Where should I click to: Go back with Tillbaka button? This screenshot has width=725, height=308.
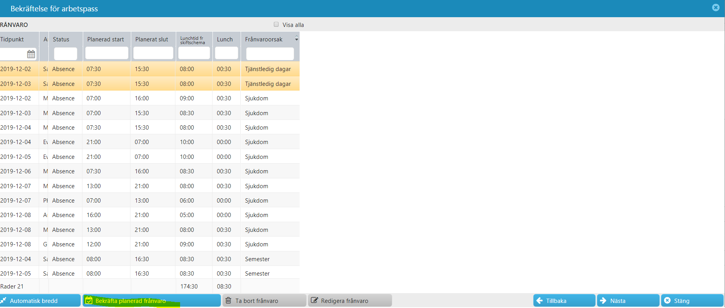pyautogui.click(x=564, y=301)
